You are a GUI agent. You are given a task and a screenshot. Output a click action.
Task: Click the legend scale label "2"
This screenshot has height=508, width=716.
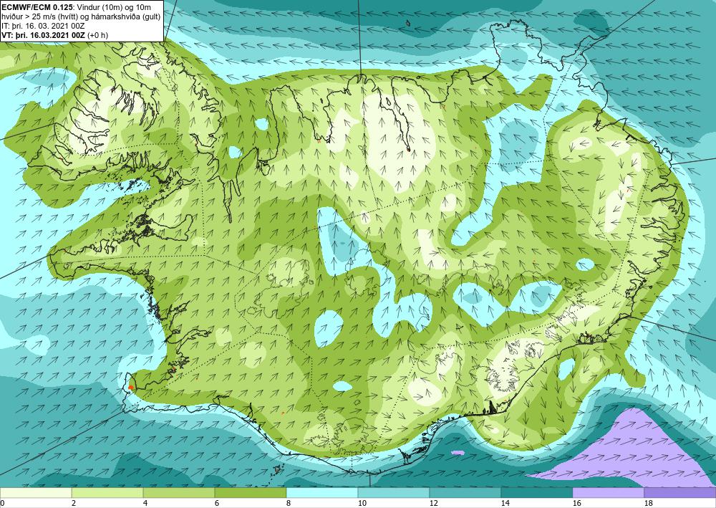(x=74, y=504)
